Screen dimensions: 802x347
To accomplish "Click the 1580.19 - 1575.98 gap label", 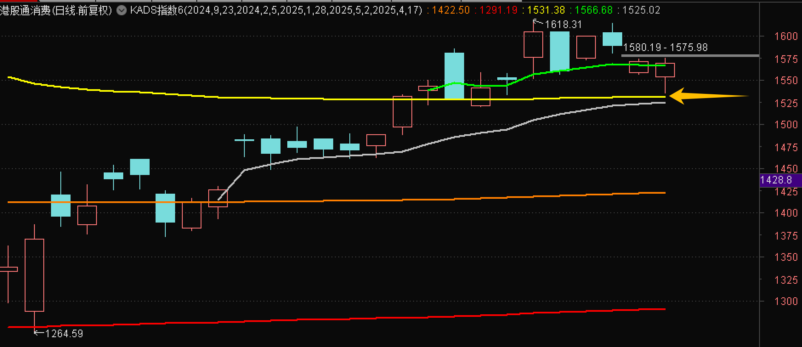I will [x=665, y=48].
